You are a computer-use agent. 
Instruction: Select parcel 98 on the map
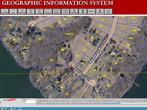click(x=116, y=63)
